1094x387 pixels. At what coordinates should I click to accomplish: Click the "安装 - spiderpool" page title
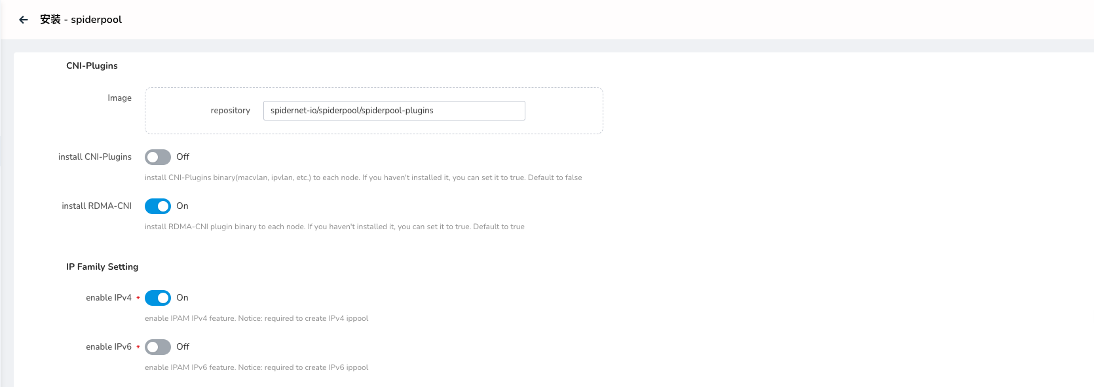coord(81,20)
